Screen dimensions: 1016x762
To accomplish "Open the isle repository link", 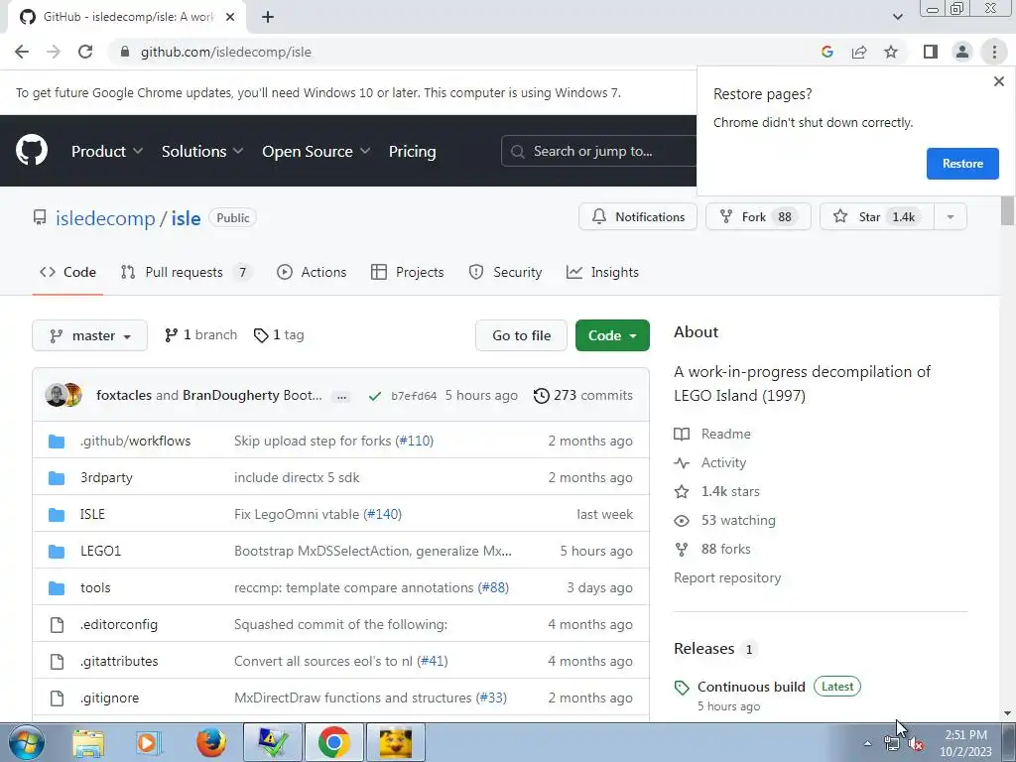I will [186, 218].
